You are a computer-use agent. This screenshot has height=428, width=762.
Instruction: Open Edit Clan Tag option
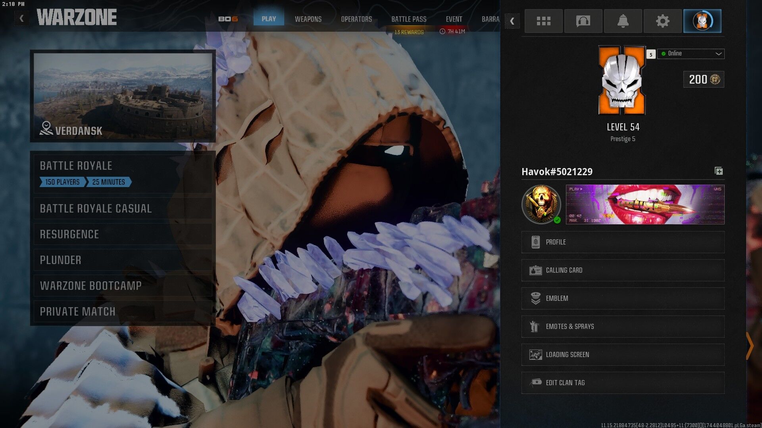[x=622, y=383]
